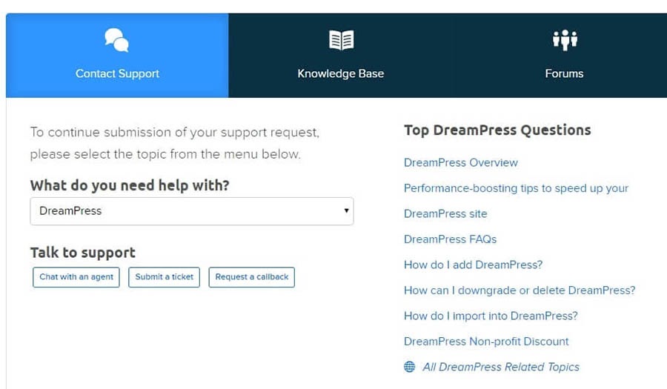
Task: Click the Submit a ticket button
Action: point(165,277)
